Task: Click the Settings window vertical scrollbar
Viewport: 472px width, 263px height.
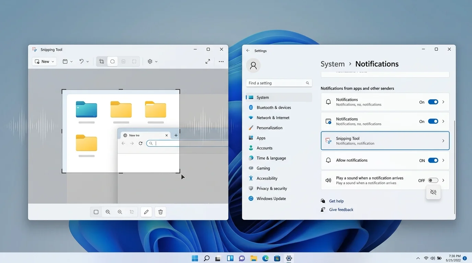Action: pyautogui.click(x=455, y=167)
